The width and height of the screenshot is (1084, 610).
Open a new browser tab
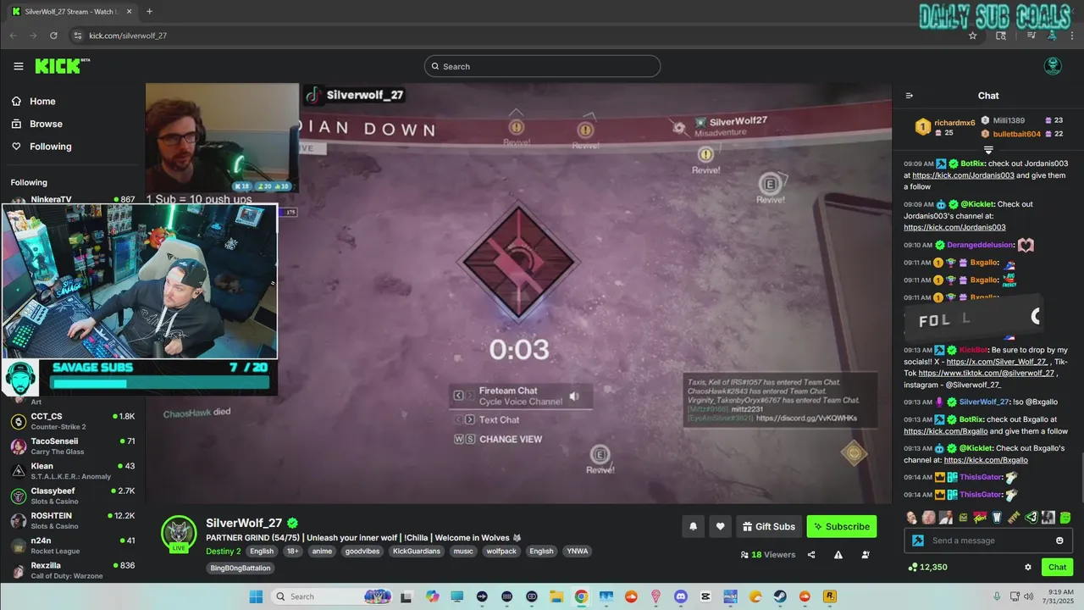[x=149, y=11]
